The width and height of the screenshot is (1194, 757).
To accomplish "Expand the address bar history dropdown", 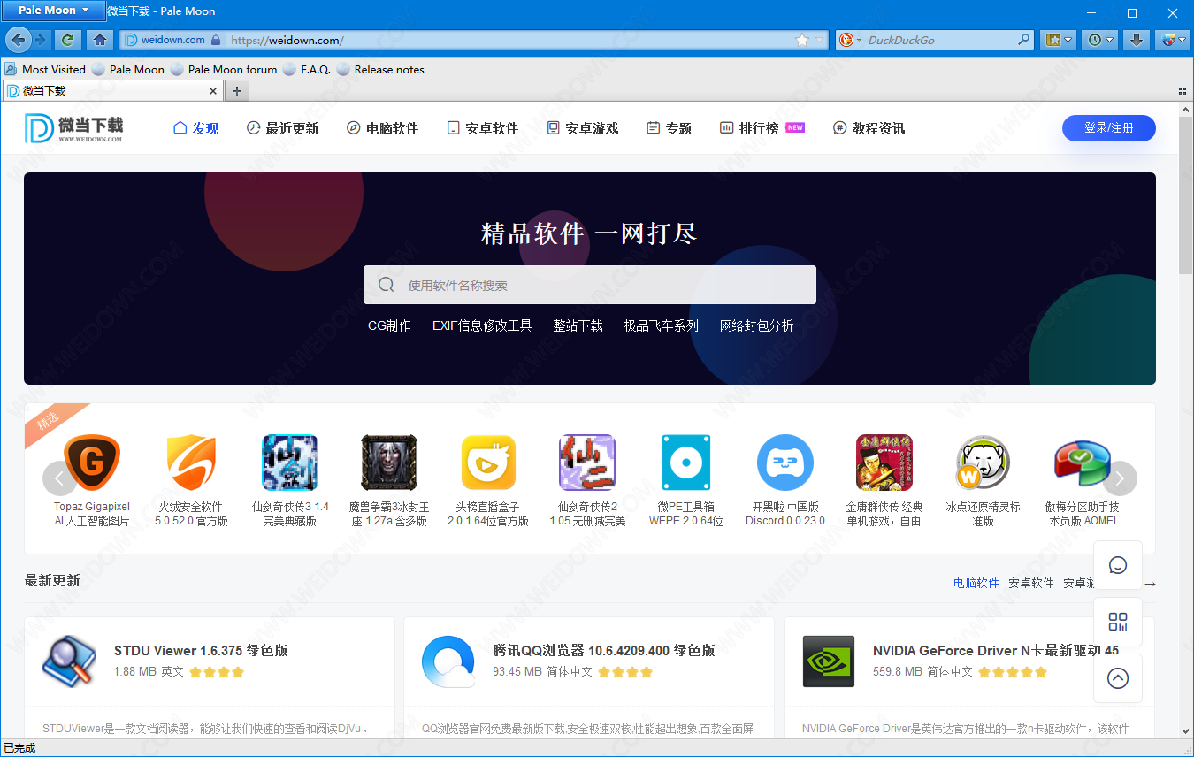I will [820, 40].
